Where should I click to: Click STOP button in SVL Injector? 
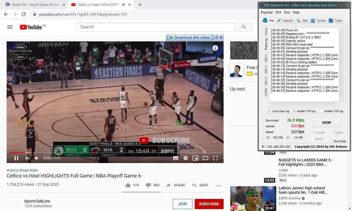point(327,123)
